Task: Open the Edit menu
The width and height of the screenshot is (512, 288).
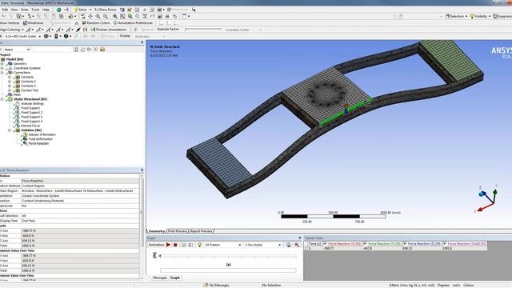Action: (x=5, y=10)
